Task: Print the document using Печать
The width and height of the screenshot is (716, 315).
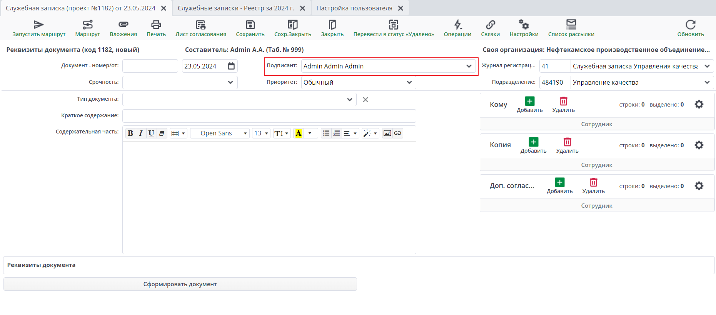Action: click(x=156, y=25)
